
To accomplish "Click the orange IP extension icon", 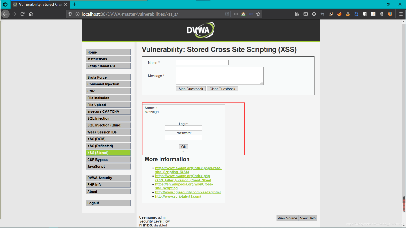I will (373, 14).
